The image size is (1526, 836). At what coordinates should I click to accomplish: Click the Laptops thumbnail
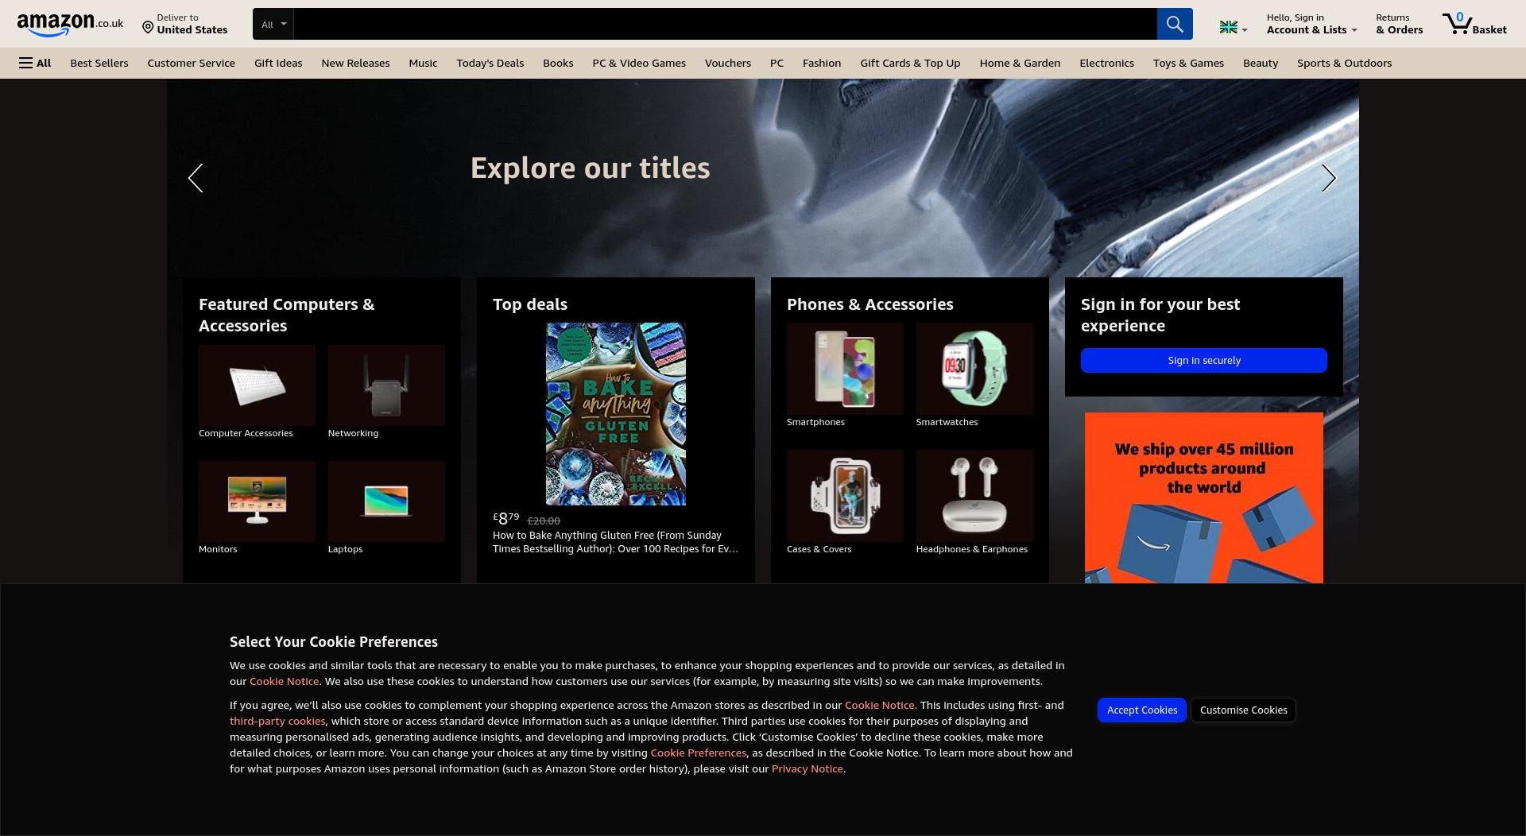[386, 501]
